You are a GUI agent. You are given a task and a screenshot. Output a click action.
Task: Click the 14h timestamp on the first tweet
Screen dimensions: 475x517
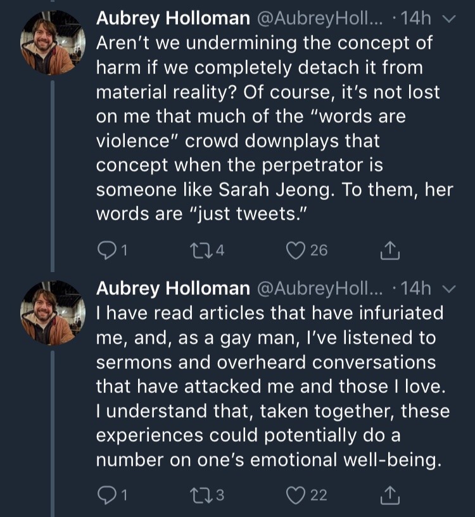click(416, 18)
